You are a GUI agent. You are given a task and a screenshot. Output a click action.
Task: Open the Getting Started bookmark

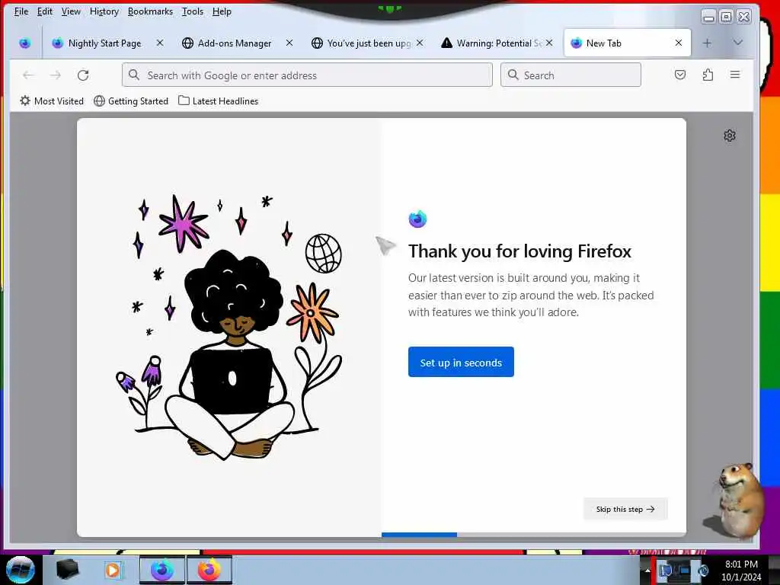tap(131, 101)
